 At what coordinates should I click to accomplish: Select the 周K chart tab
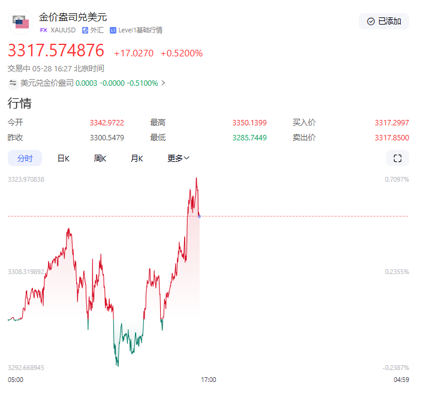pos(100,158)
